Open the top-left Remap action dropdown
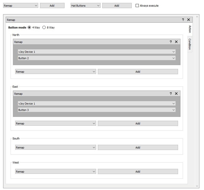The width and height of the screenshot is (204, 190). pyautogui.click(x=21, y=6)
